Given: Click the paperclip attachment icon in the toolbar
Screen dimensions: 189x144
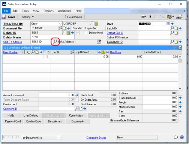Looking at the screenshot, I should [x=150, y=17].
